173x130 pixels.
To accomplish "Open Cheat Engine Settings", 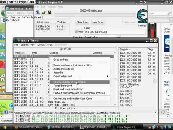I will coord(142,26).
